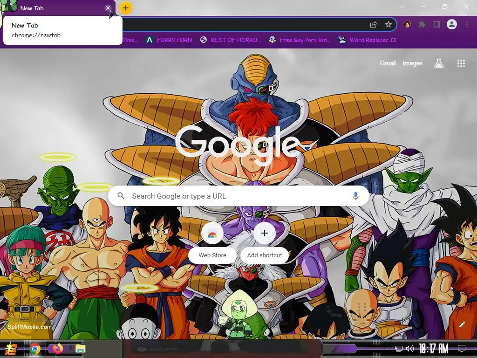Click the network icon in the system tray

pos(399,349)
